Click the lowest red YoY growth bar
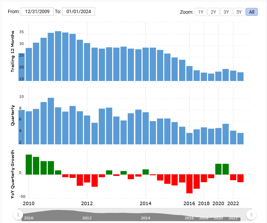Viewport: 267px width, 223px height. coord(189,184)
